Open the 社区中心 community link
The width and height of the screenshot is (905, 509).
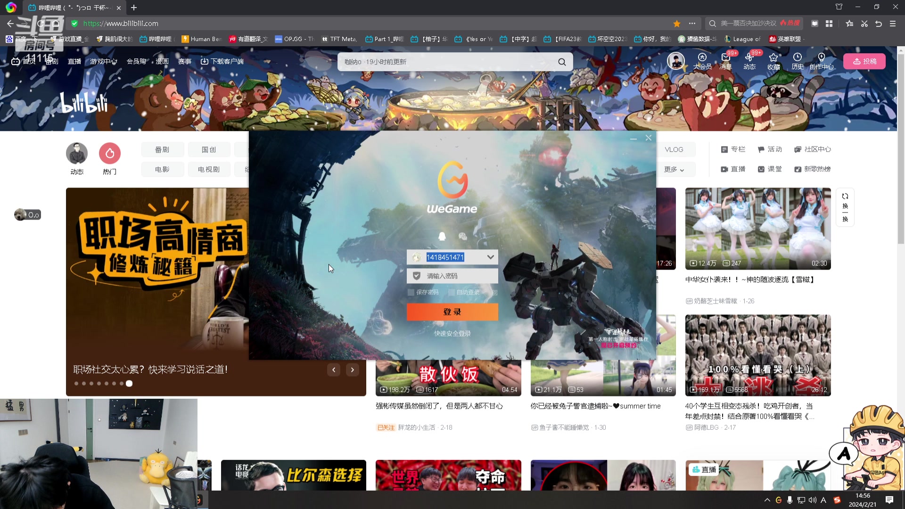[813, 149]
